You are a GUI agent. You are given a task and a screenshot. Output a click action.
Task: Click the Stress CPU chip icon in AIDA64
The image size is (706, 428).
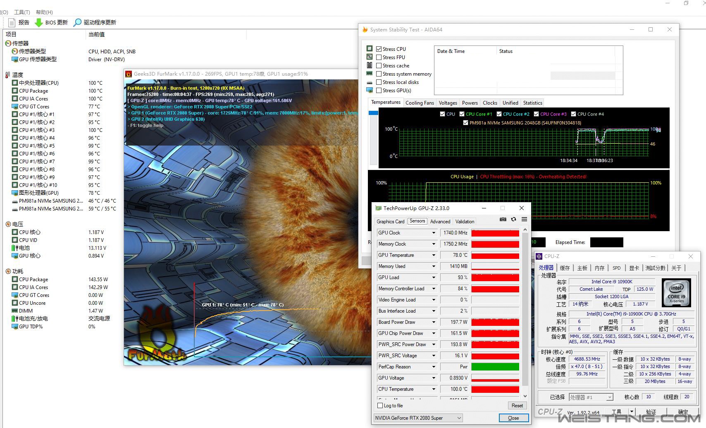click(370, 48)
